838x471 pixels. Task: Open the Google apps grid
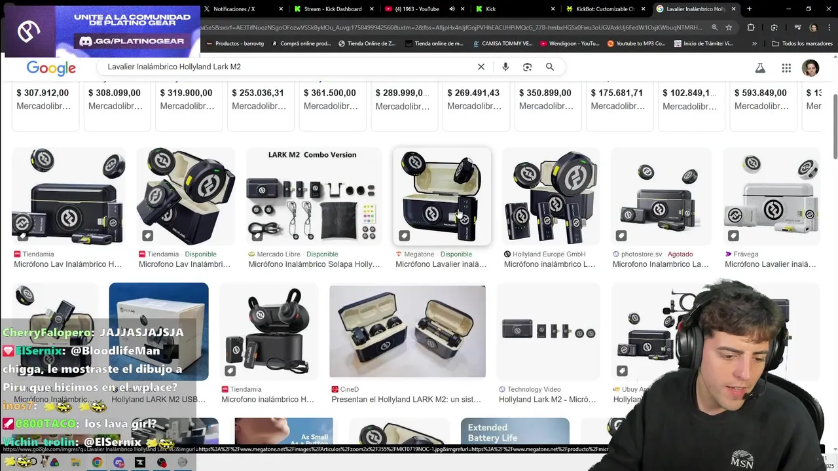pos(786,68)
